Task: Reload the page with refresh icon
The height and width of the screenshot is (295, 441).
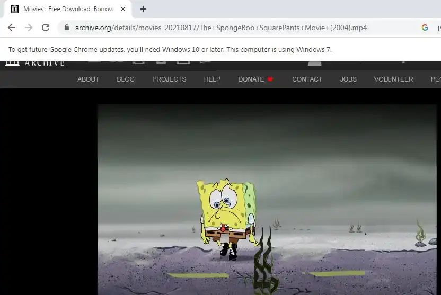Action: 46,28
